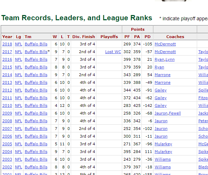Open the Mularkey coach link for 2004

[x=163, y=152]
